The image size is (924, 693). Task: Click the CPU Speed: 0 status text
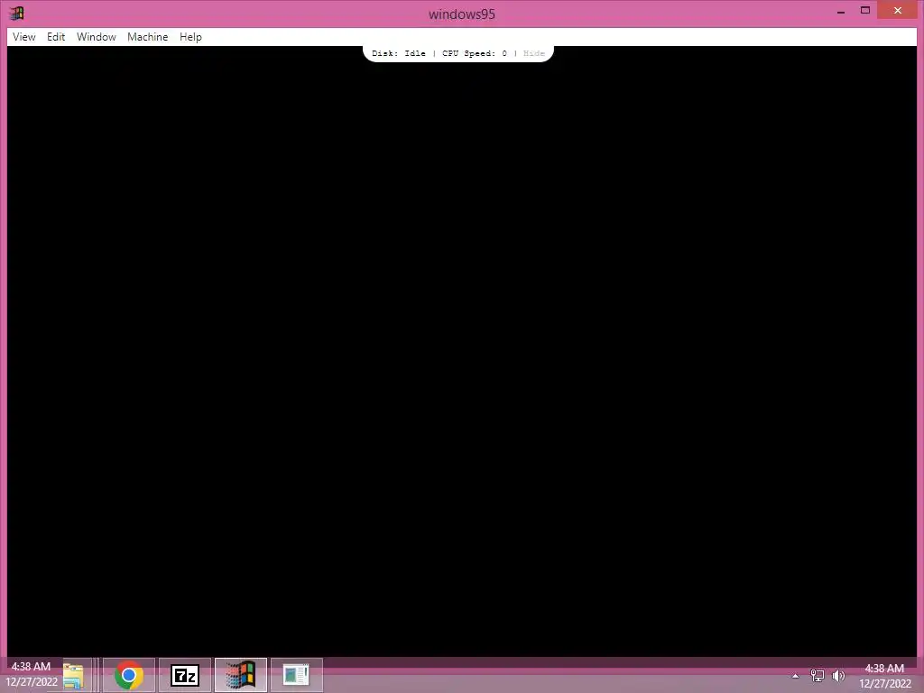475,53
